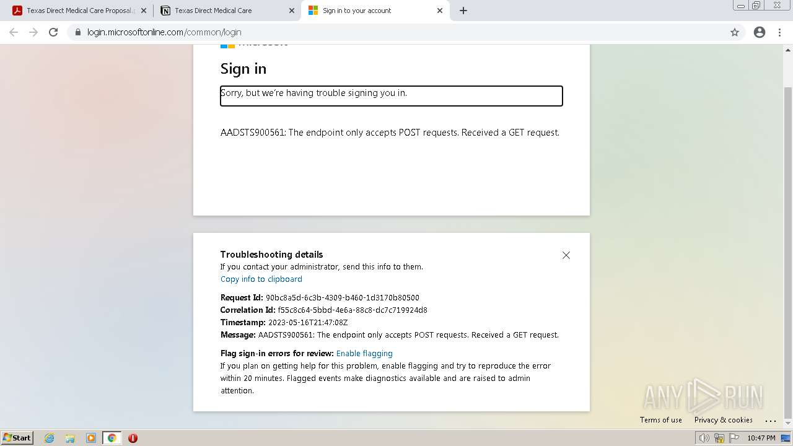Click Copy info to clipboard link
The width and height of the screenshot is (793, 446).
(x=261, y=279)
